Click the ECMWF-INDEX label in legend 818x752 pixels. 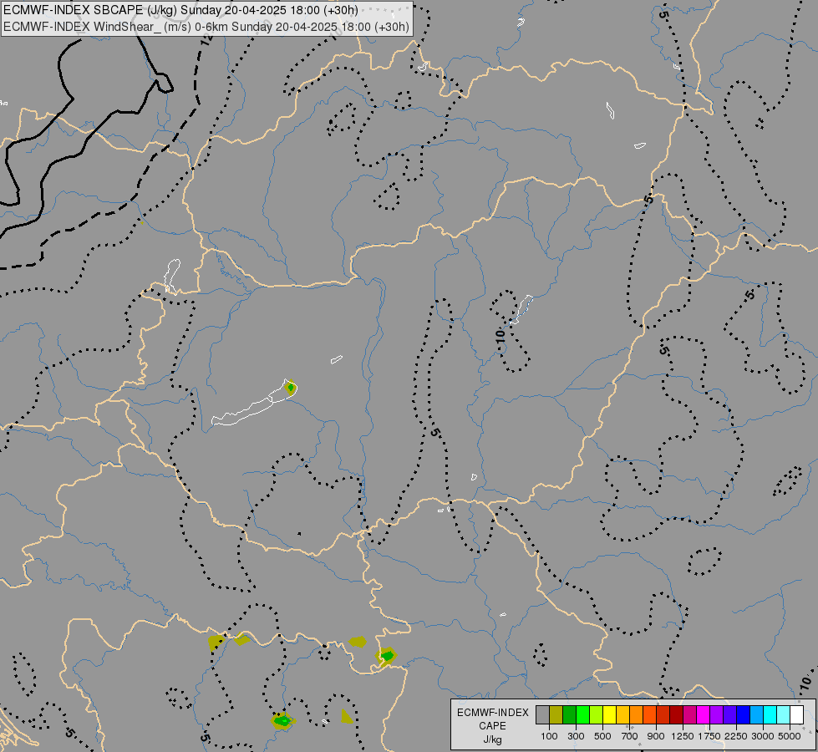(492, 713)
